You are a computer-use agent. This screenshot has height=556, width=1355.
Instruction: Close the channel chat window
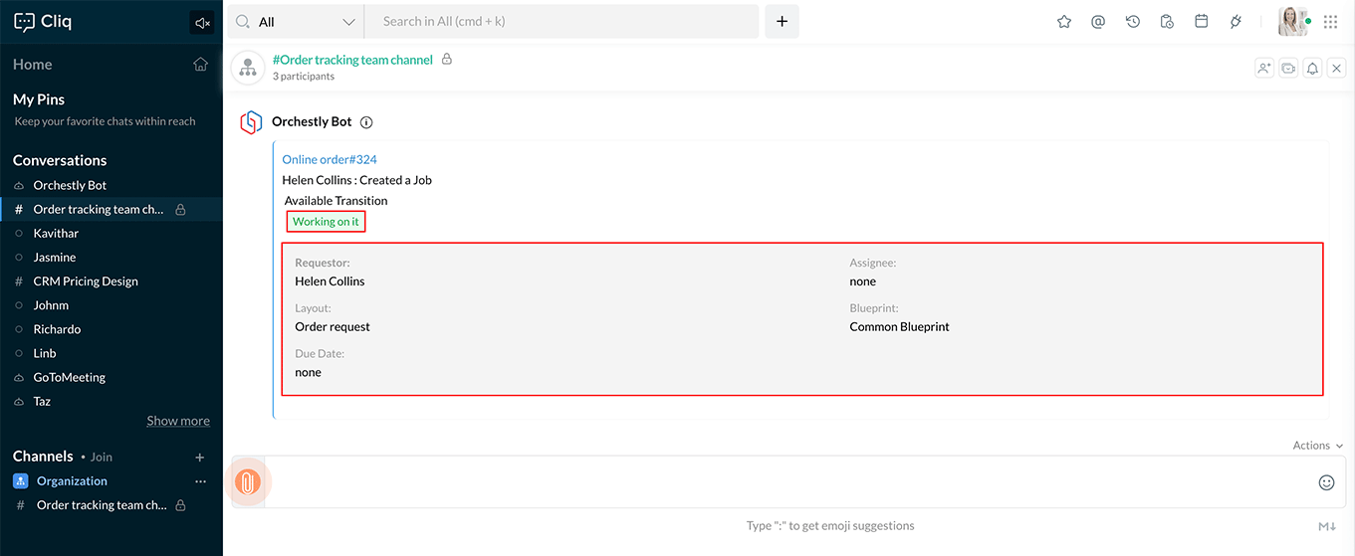[x=1337, y=69]
